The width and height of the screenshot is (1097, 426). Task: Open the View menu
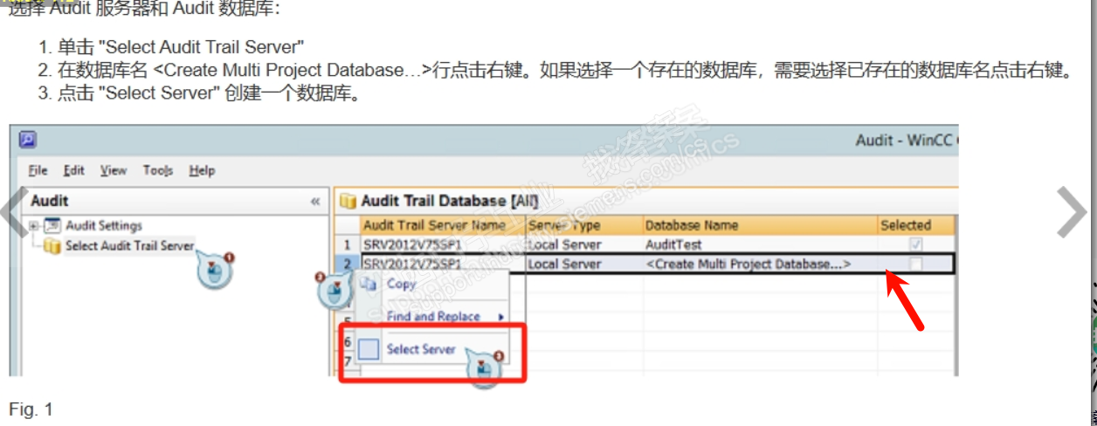(x=114, y=170)
